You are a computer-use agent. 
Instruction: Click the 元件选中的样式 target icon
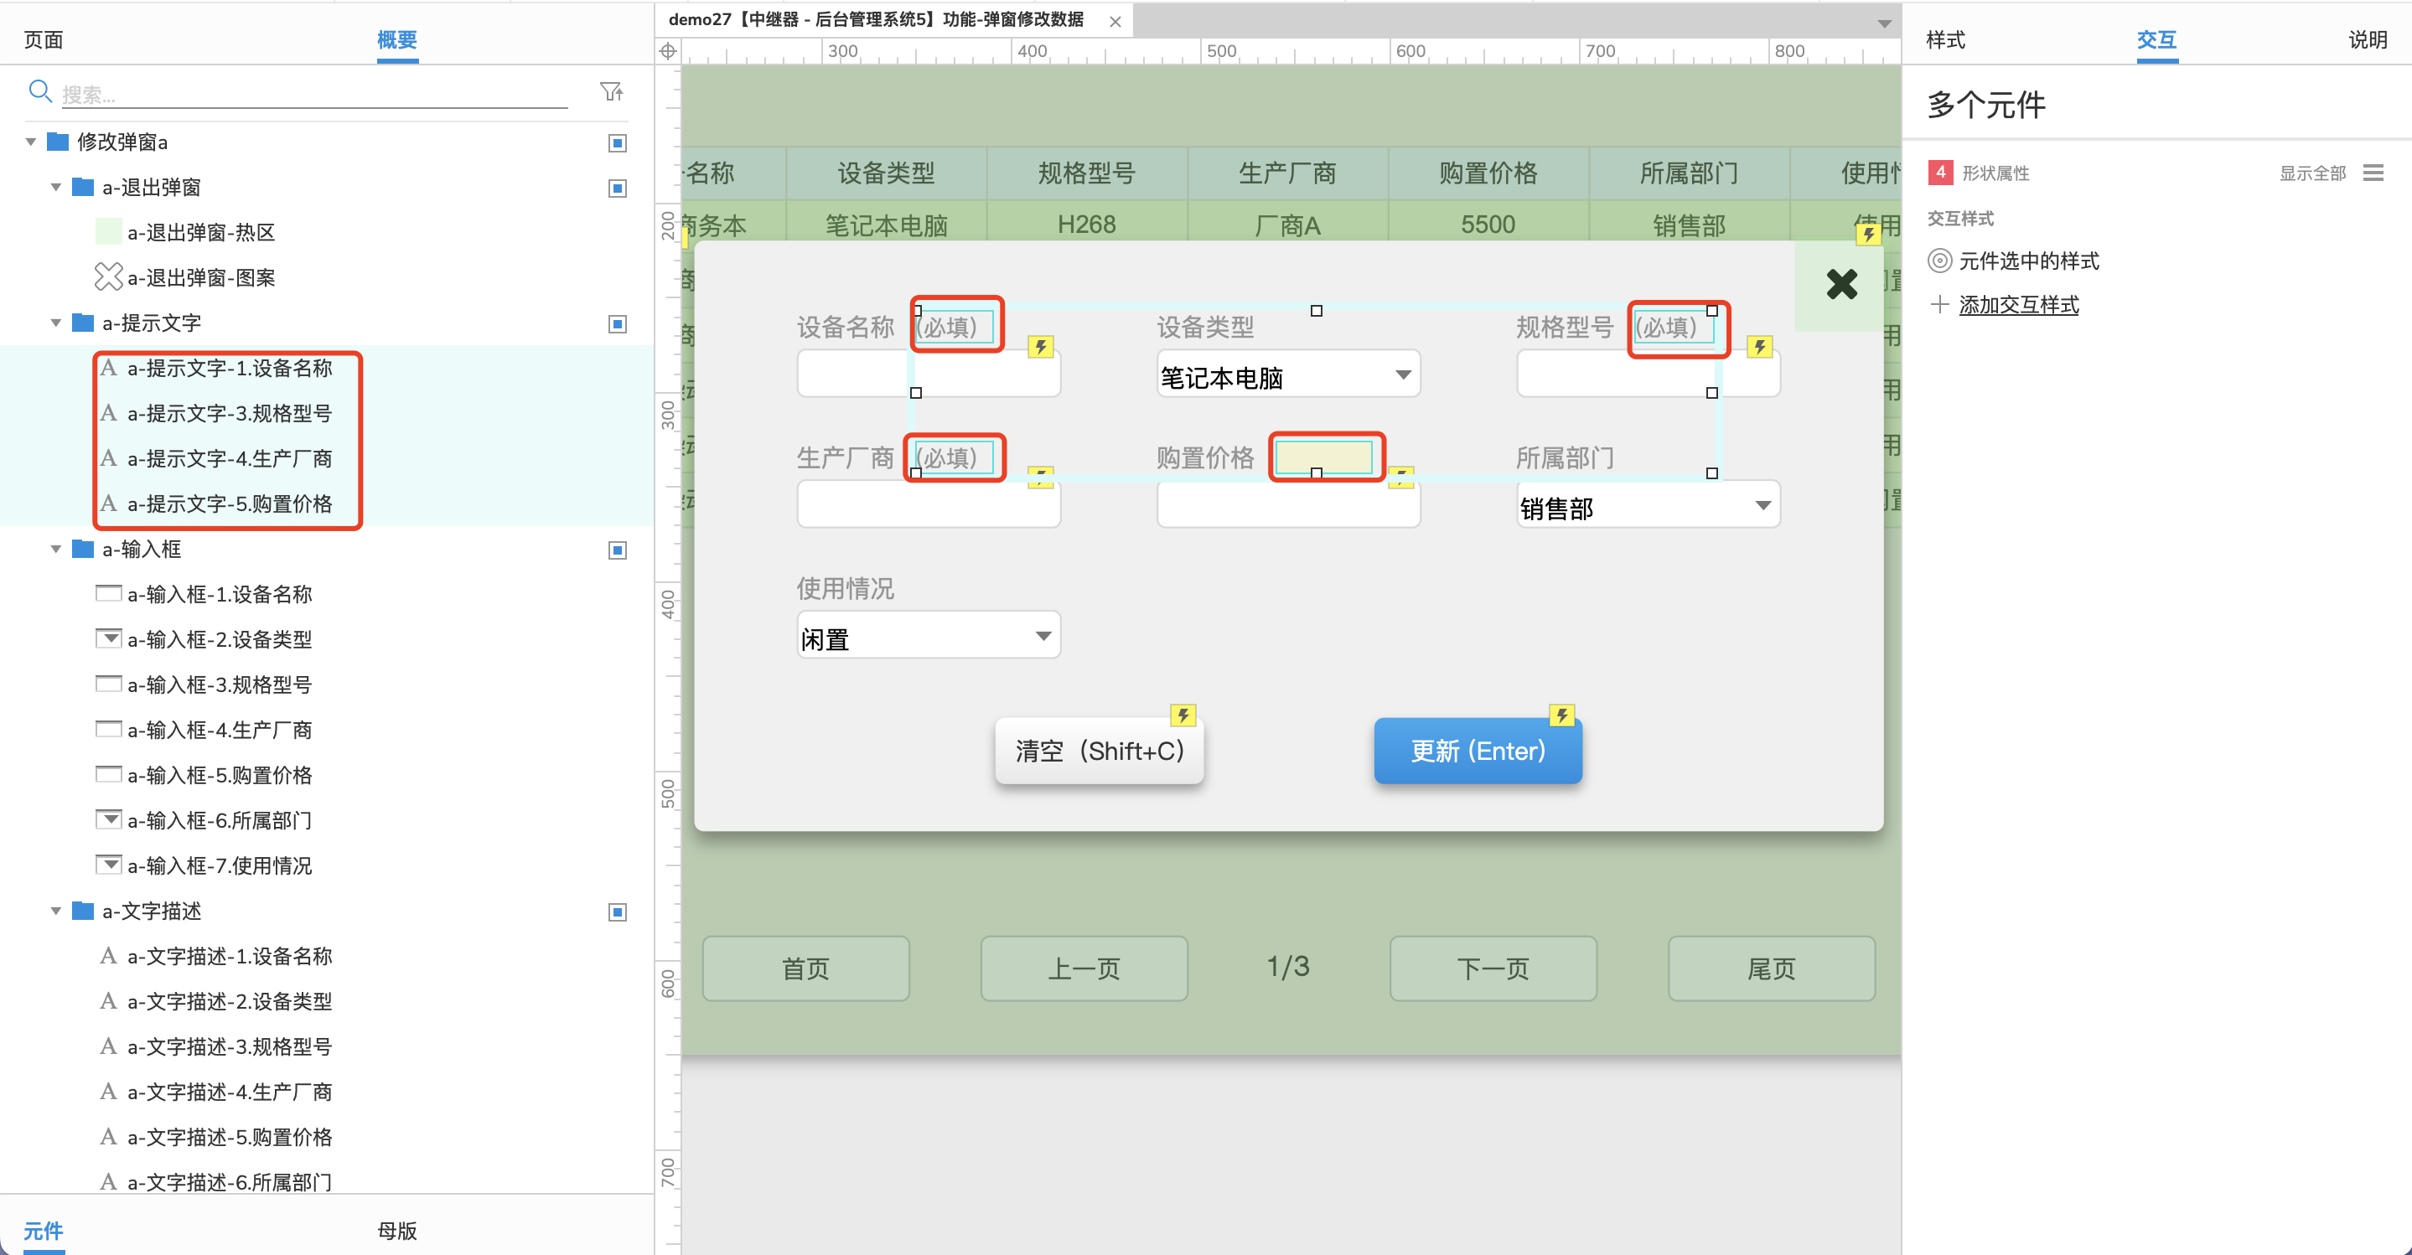1939,261
